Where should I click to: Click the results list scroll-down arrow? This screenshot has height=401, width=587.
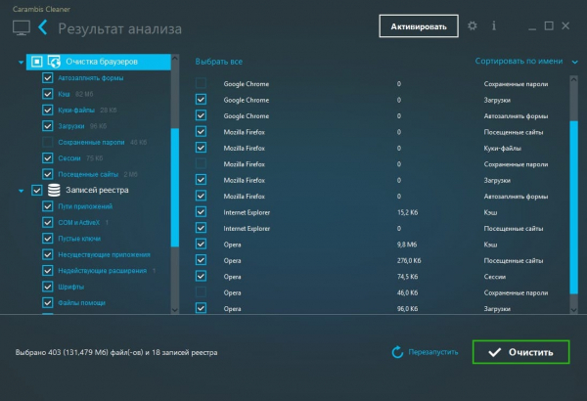pyautogui.click(x=573, y=310)
